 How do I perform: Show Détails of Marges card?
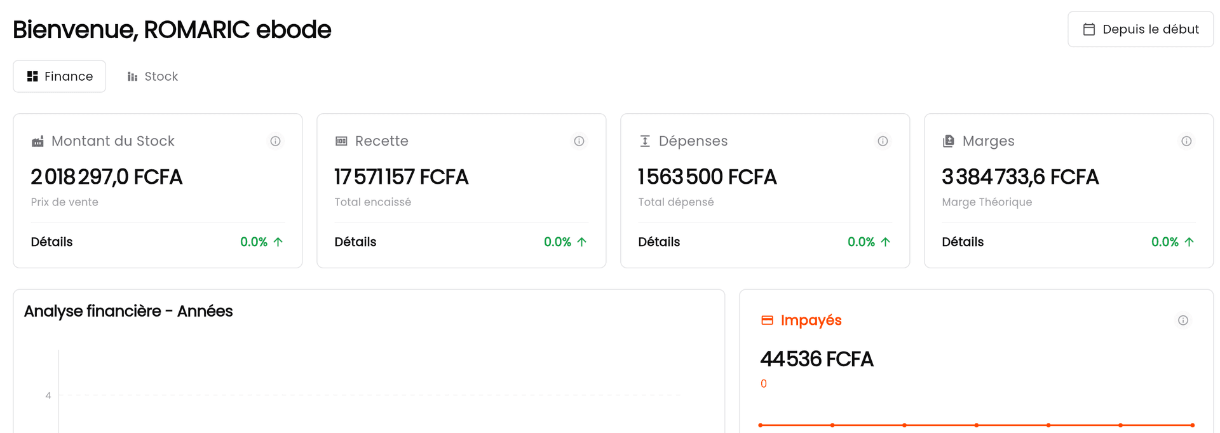[x=963, y=242]
